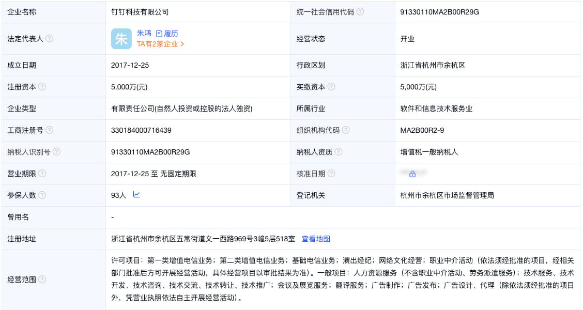Select credit code 91330110MA2B00R29G in top row
This screenshot has height=310, width=583.
439,12
